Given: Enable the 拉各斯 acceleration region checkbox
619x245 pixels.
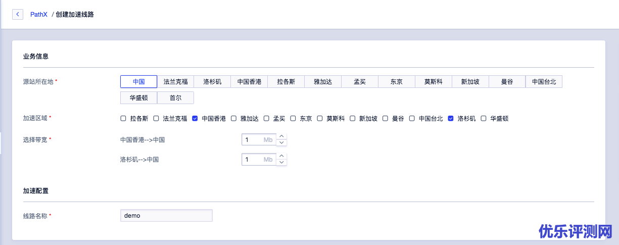Looking at the screenshot, I should (123, 119).
